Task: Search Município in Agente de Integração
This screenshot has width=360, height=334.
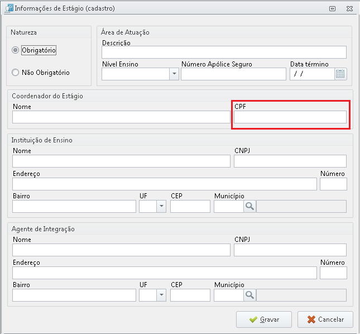Action: [249, 295]
